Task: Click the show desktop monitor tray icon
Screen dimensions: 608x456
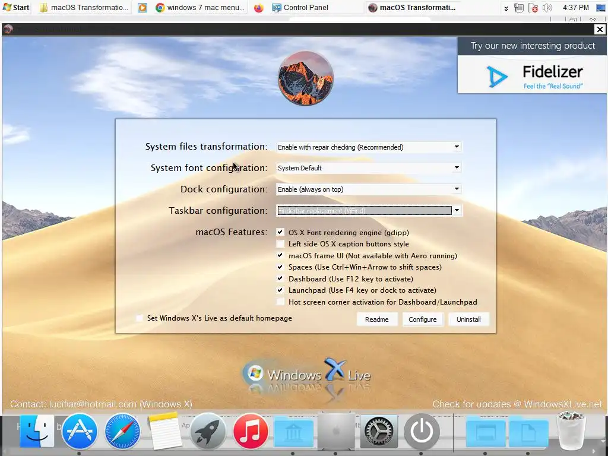Action: [601, 7]
